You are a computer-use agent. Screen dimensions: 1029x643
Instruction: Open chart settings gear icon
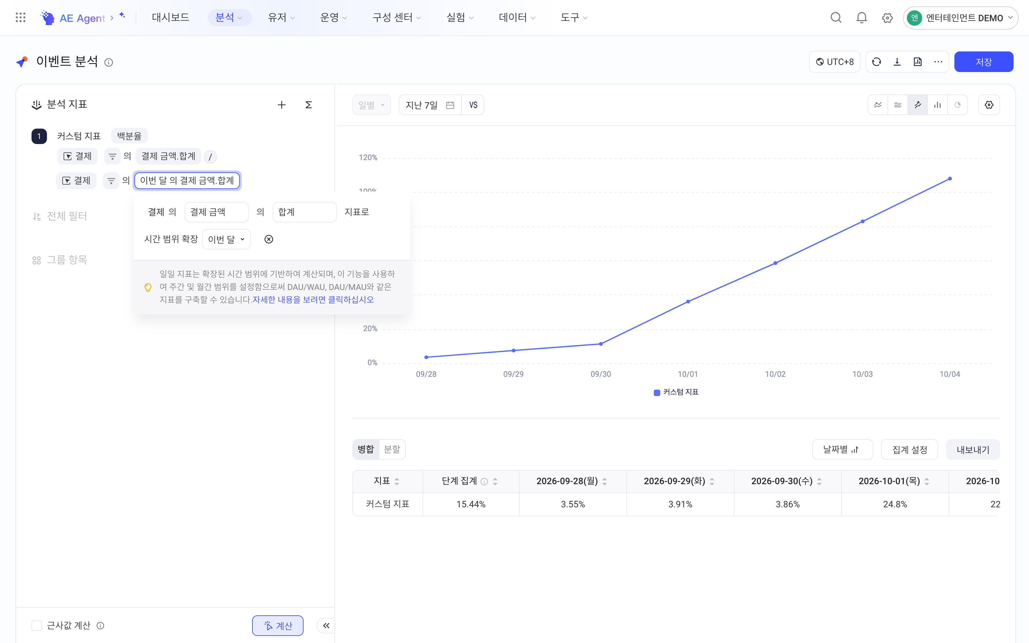(x=989, y=105)
